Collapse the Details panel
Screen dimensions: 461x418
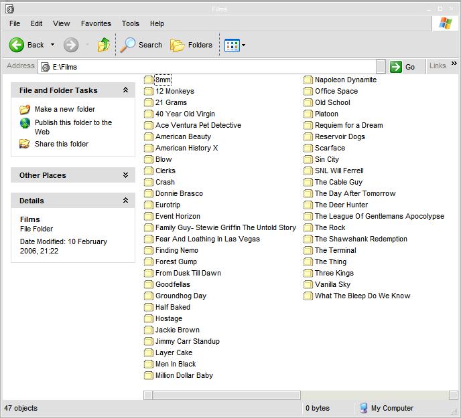click(x=125, y=201)
